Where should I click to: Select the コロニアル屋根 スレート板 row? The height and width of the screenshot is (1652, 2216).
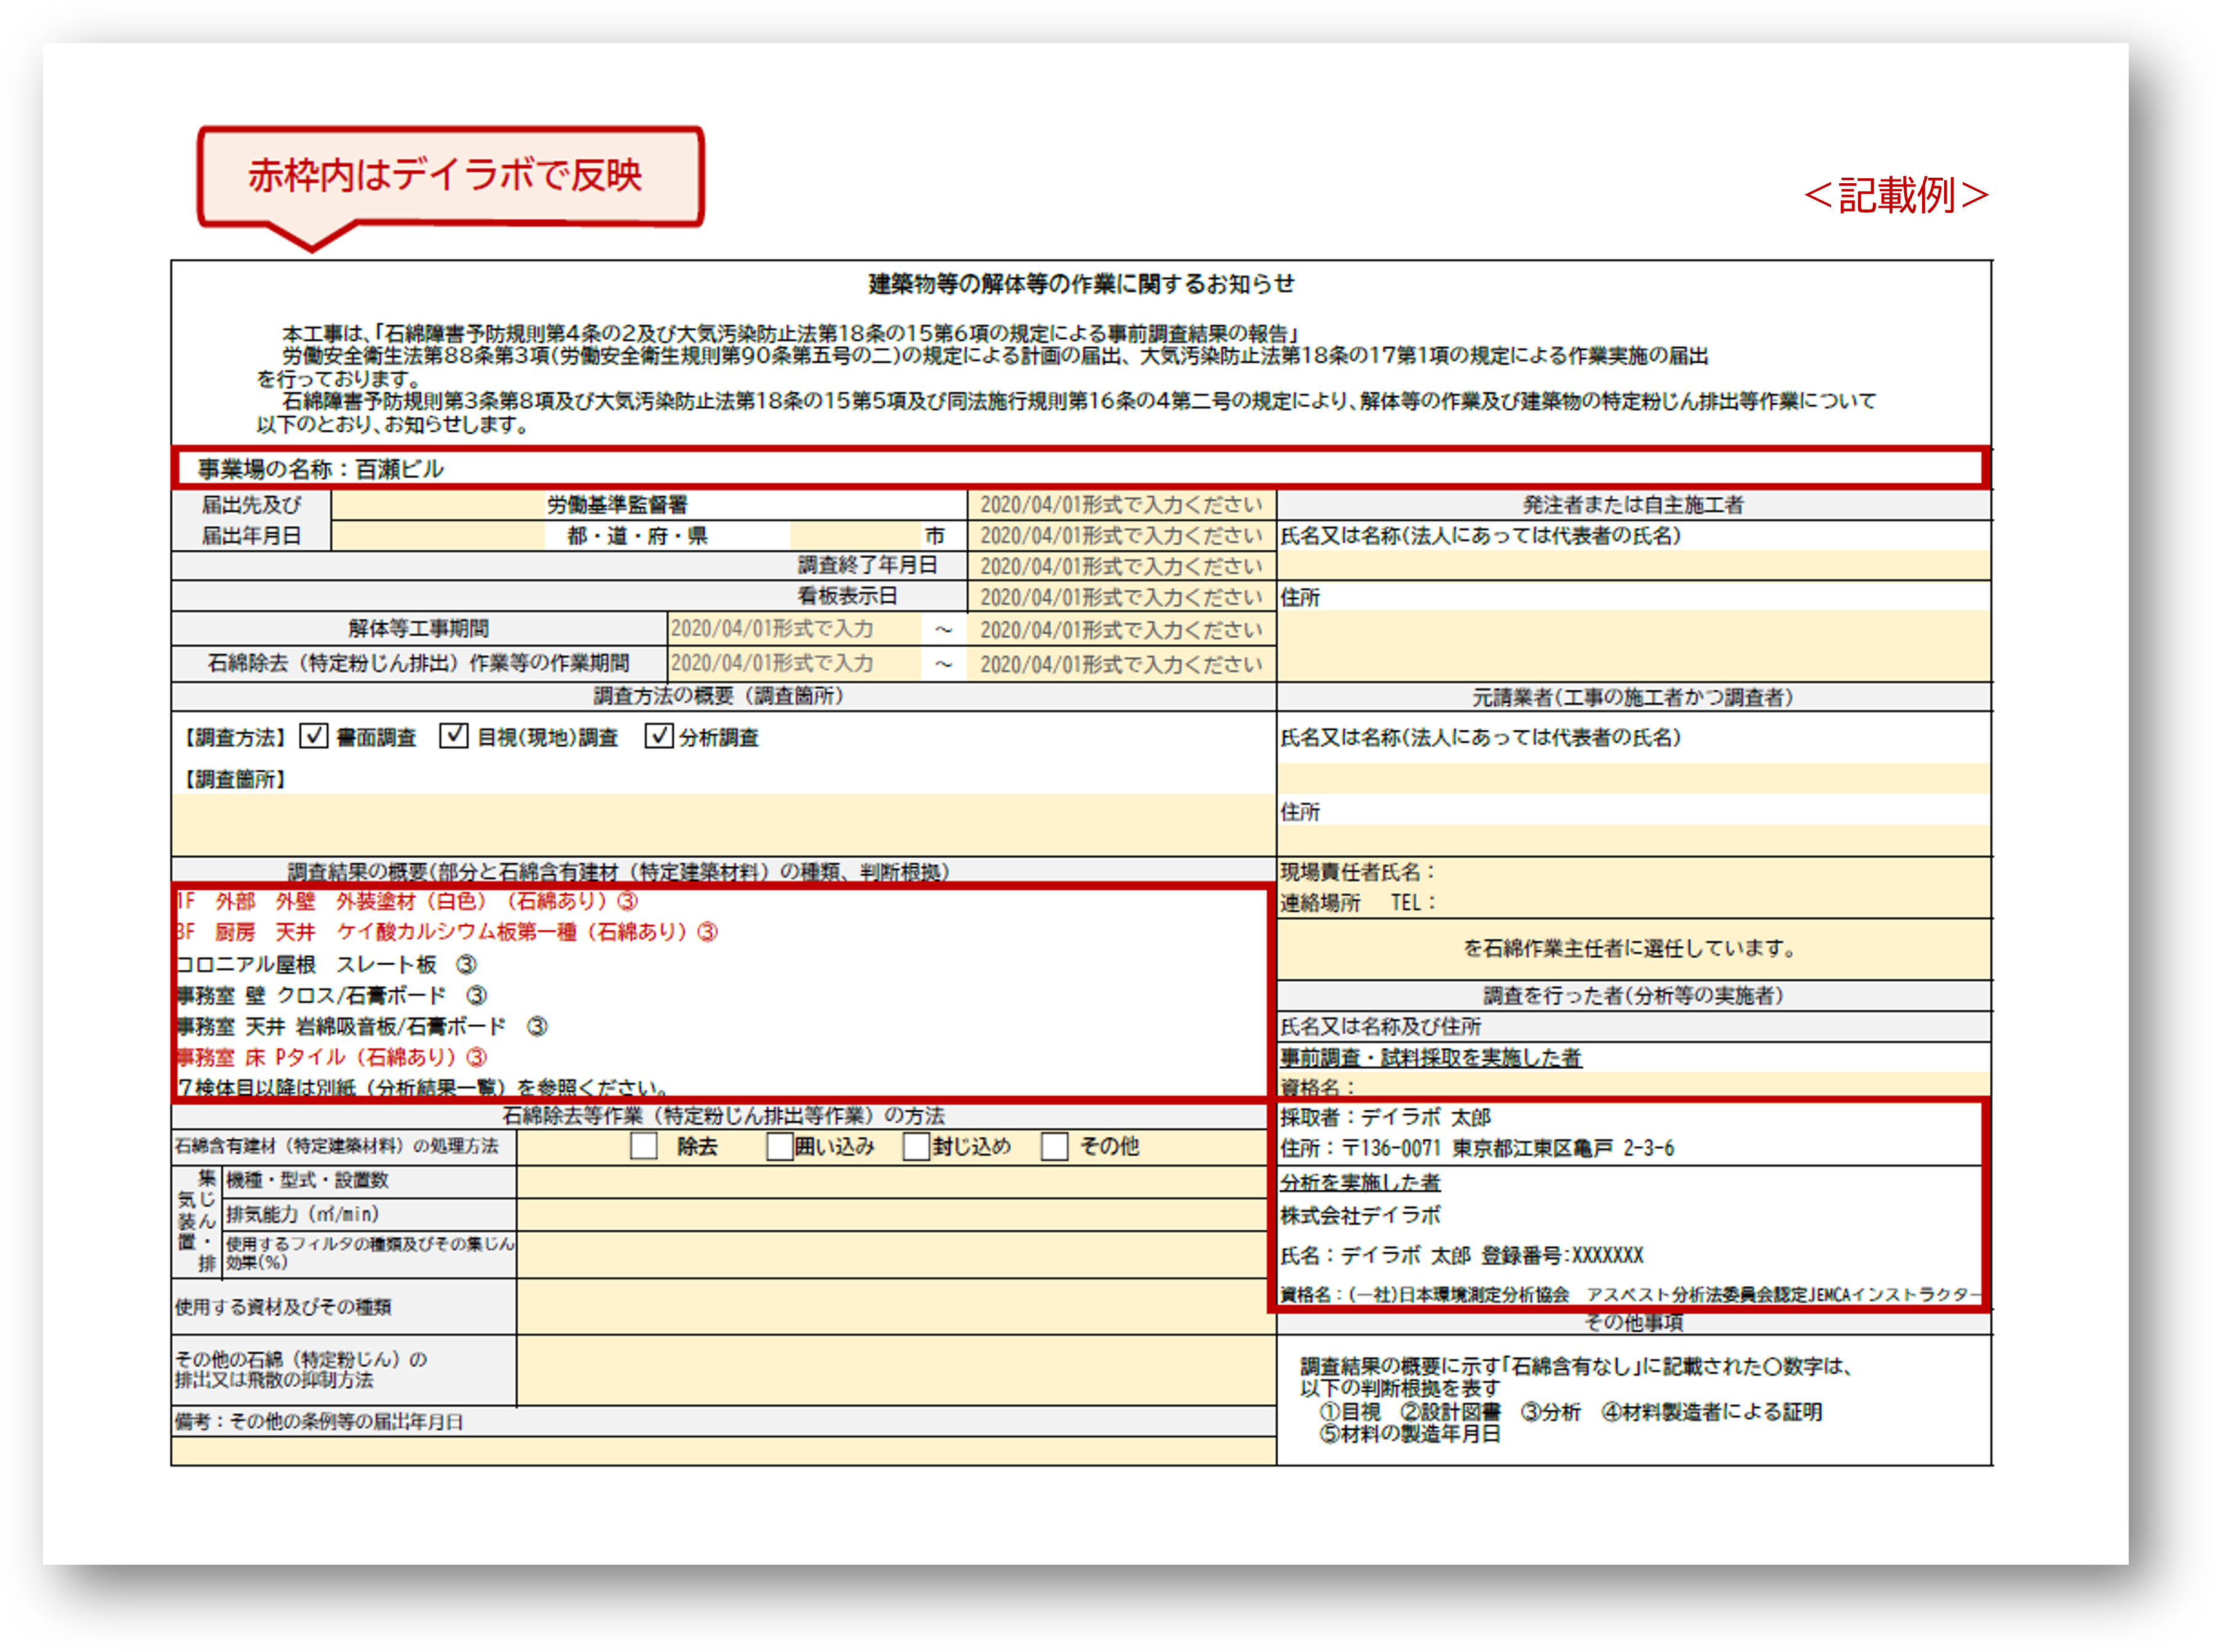(327, 964)
